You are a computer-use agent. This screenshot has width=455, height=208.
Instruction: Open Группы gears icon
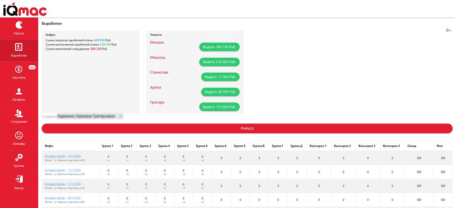[x=19, y=158]
